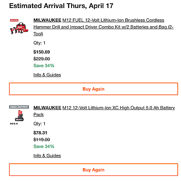Click the Save 34% text under $119.00

[x=44, y=146]
